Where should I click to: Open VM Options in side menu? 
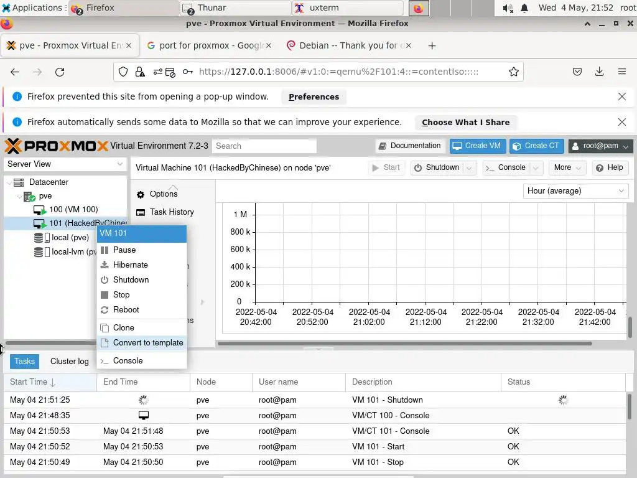[164, 194]
